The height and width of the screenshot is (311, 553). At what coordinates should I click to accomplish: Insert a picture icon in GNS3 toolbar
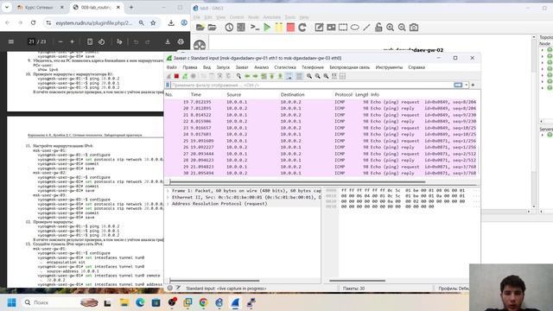(331, 27)
